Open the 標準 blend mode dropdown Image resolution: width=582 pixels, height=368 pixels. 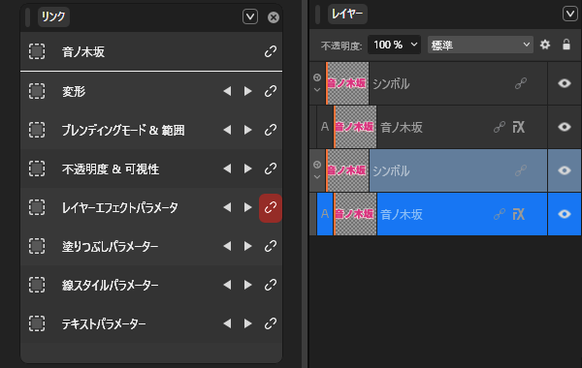tap(480, 45)
